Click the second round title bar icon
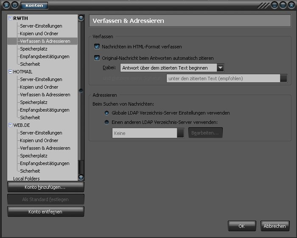297x238 pixels. coord(15,5)
